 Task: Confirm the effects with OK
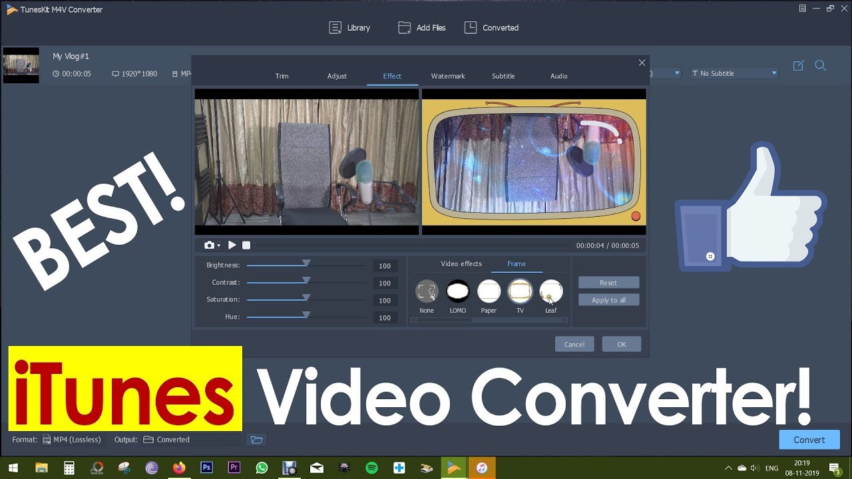(622, 344)
